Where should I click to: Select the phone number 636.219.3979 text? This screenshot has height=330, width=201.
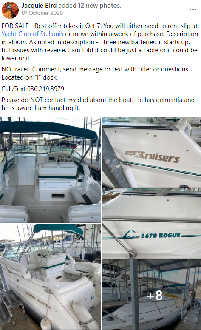[x=45, y=89]
